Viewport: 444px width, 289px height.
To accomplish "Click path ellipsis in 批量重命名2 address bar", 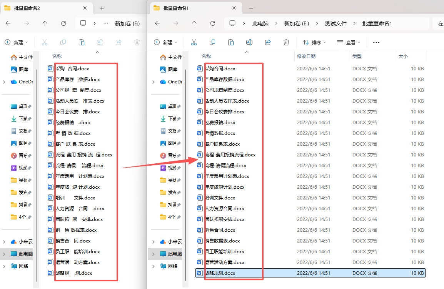I will [106, 23].
